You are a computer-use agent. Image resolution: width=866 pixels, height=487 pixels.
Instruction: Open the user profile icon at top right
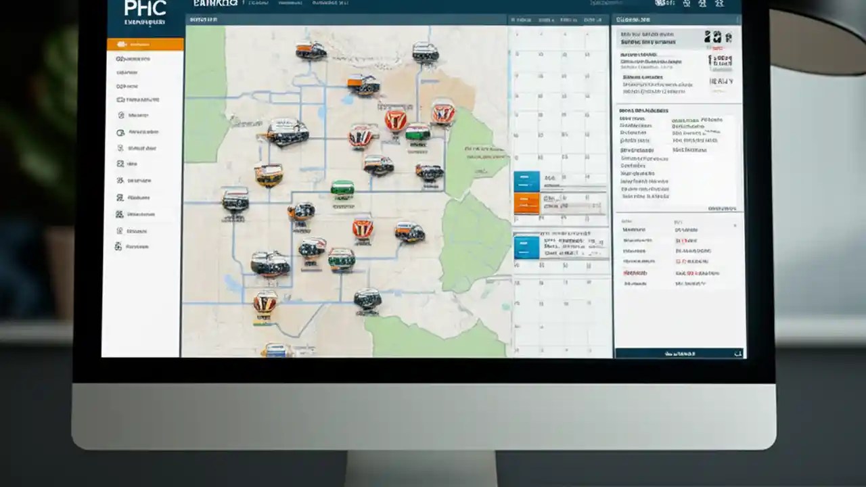(x=719, y=5)
